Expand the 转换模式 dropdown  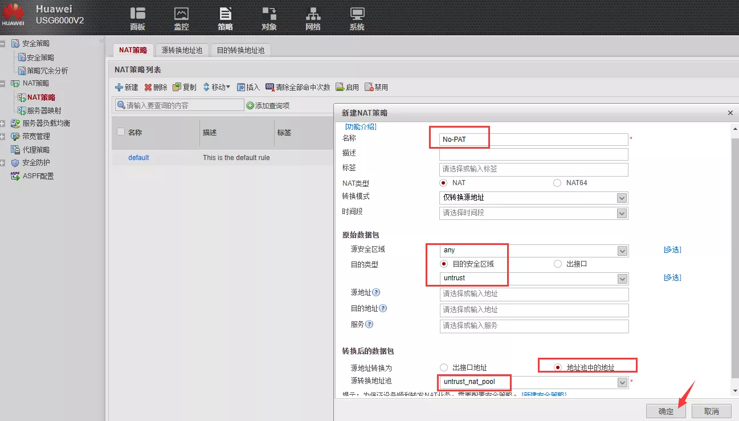622,198
